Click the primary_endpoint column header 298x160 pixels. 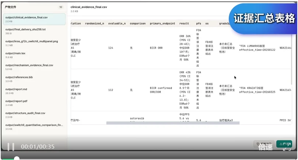[x=163, y=24]
